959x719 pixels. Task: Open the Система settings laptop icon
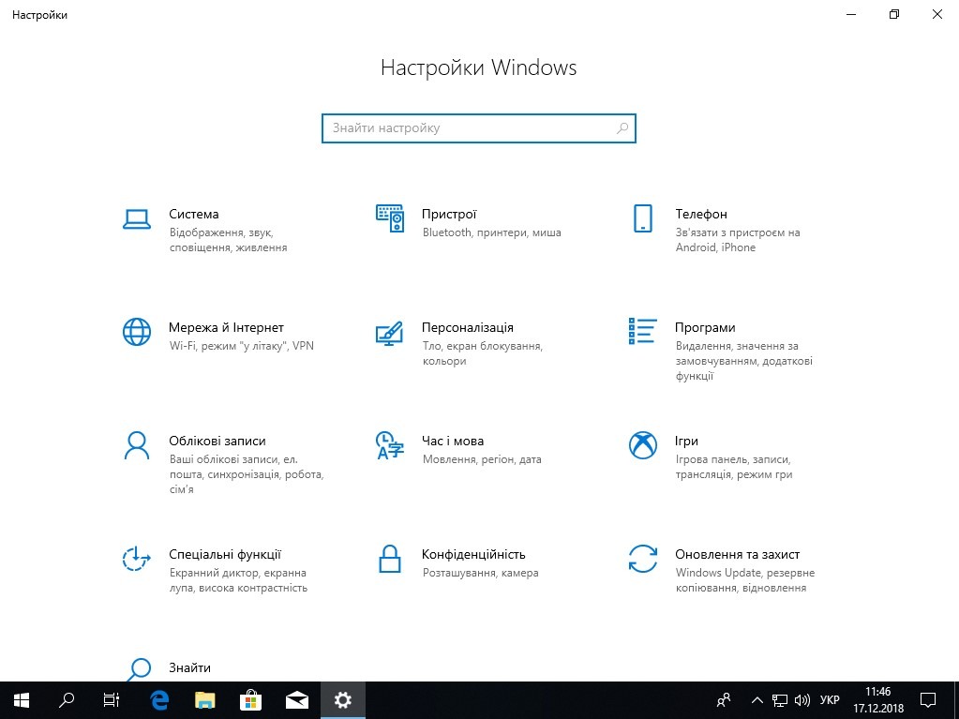click(136, 218)
